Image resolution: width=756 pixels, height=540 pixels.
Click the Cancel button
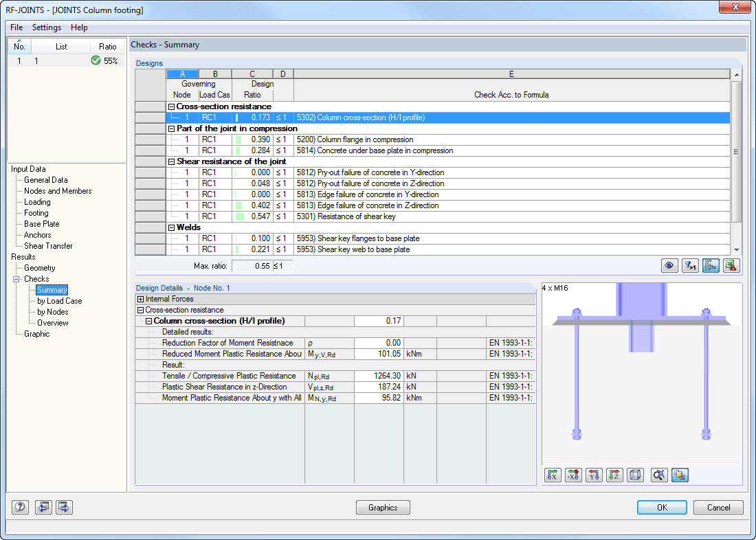pos(718,508)
